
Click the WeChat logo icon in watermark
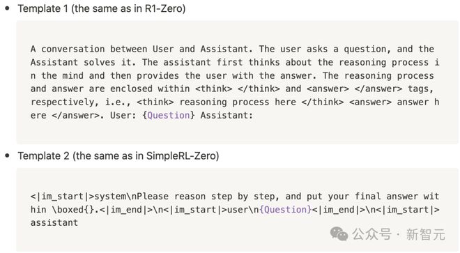coord(339,234)
